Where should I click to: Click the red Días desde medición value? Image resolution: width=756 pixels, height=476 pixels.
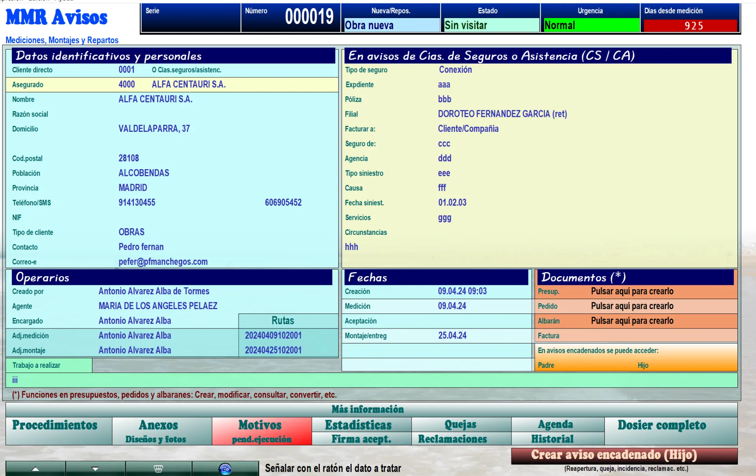point(690,26)
